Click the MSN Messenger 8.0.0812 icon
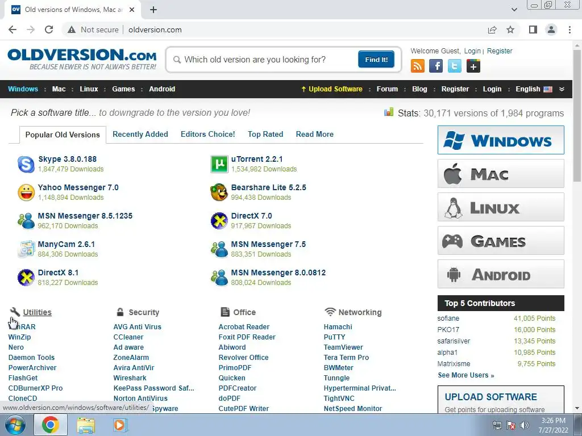The width and height of the screenshot is (582, 436). click(219, 278)
